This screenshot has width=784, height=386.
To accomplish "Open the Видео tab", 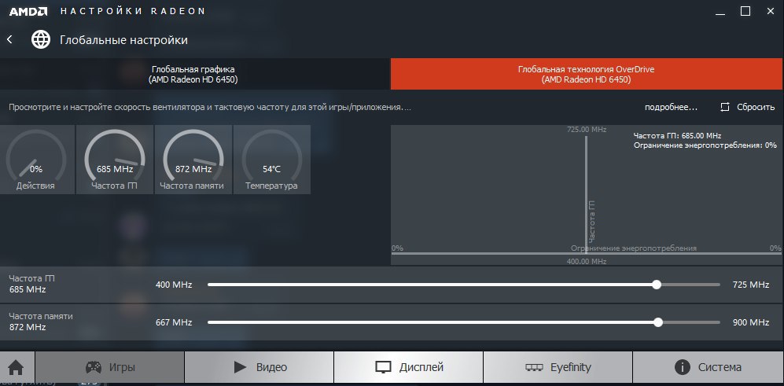I will (259, 367).
